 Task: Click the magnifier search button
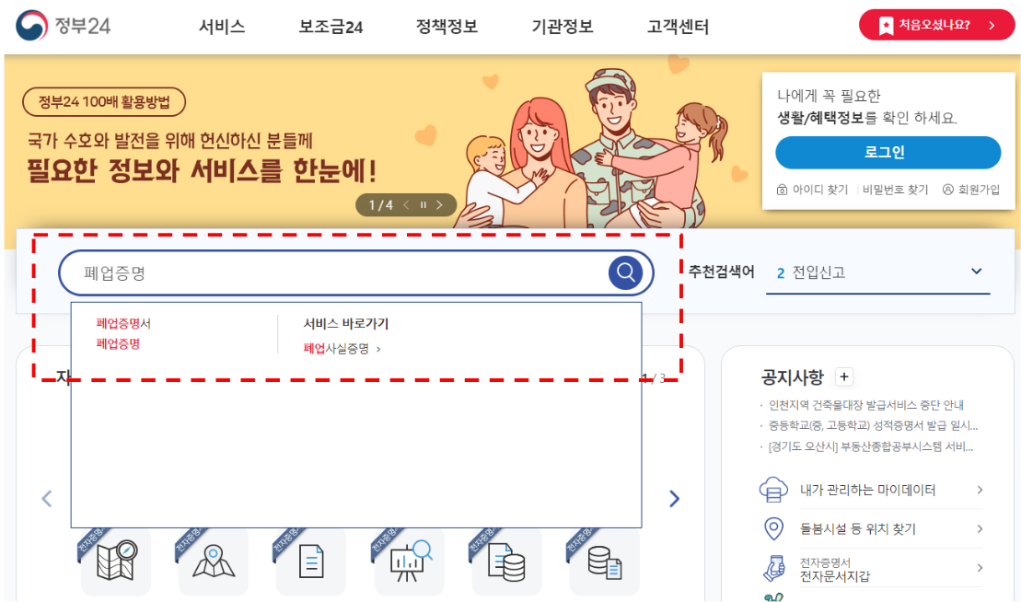point(626,272)
